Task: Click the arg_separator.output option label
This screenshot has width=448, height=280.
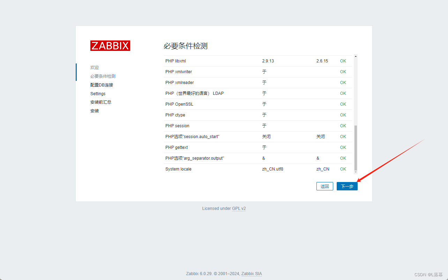Action: click(x=195, y=158)
